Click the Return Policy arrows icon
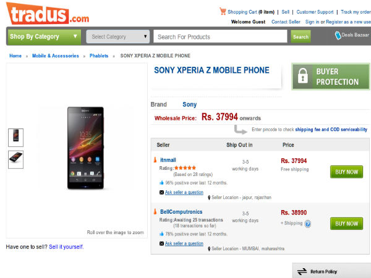This screenshot has height=278, width=371. pos(302,271)
